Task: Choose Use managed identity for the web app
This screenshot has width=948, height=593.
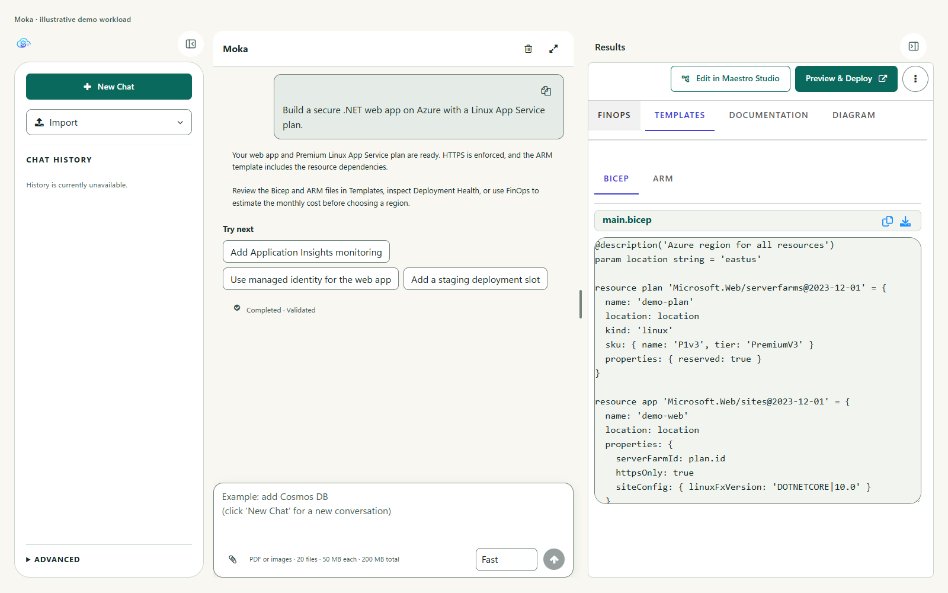Action: tap(310, 279)
